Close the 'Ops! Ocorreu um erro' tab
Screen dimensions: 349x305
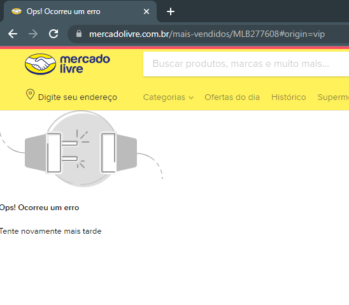tap(146, 11)
